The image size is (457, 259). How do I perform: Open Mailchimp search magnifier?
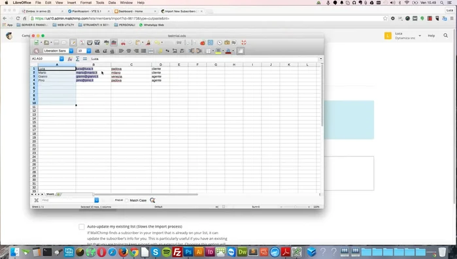click(446, 35)
